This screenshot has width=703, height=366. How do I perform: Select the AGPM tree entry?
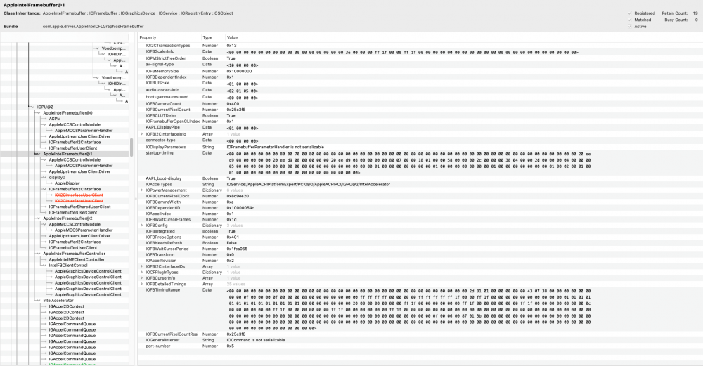click(x=55, y=119)
